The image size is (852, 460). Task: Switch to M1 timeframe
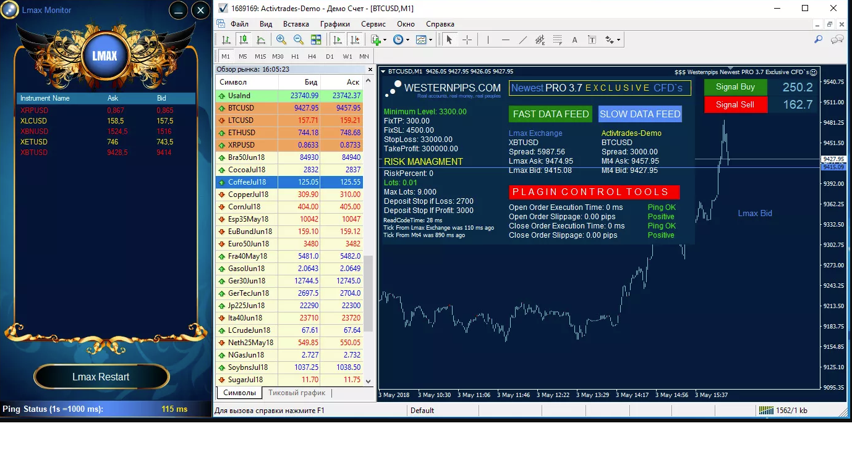pos(226,56)
